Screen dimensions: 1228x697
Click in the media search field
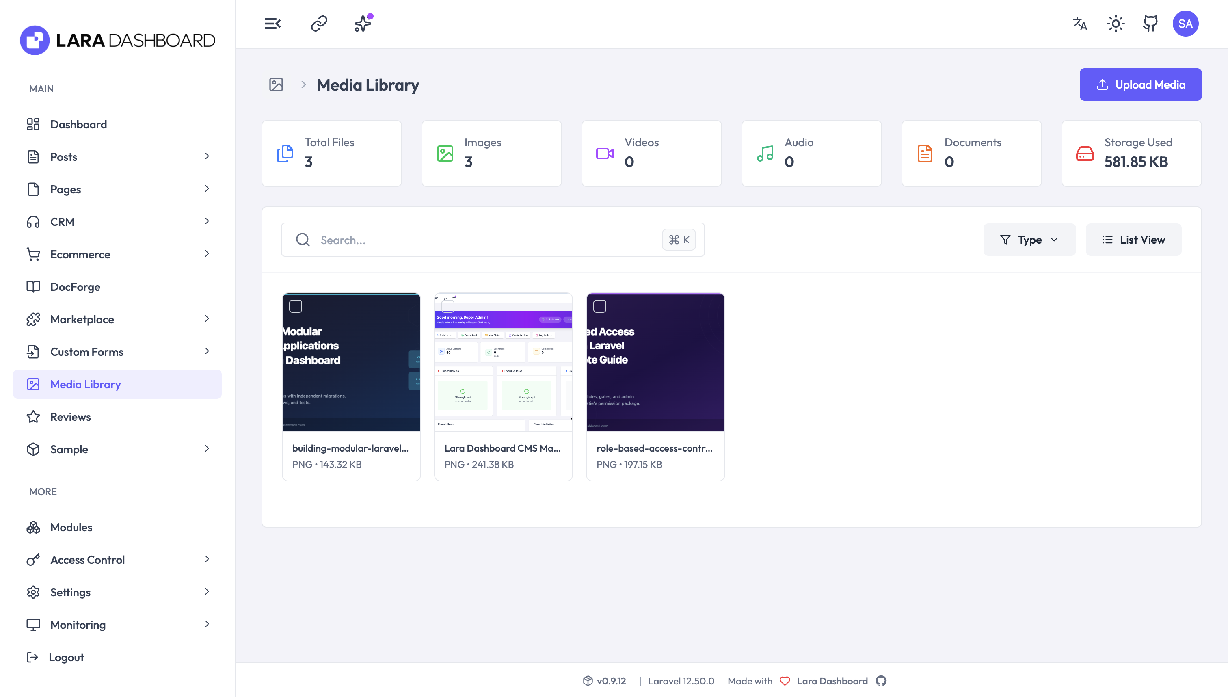pos(478,240)
